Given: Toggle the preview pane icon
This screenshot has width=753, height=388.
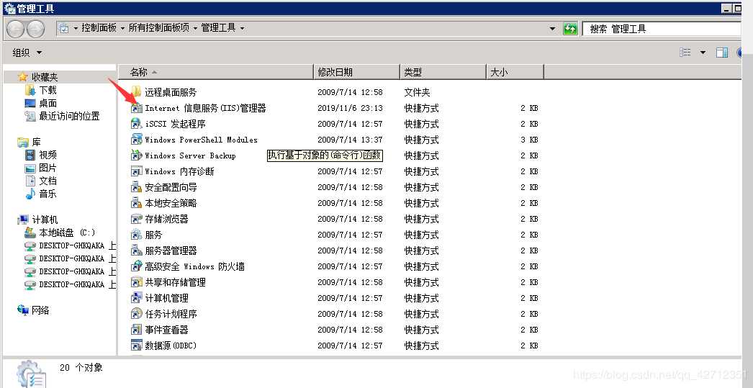Looking at the screenshot, I should (x=722, y=53).
